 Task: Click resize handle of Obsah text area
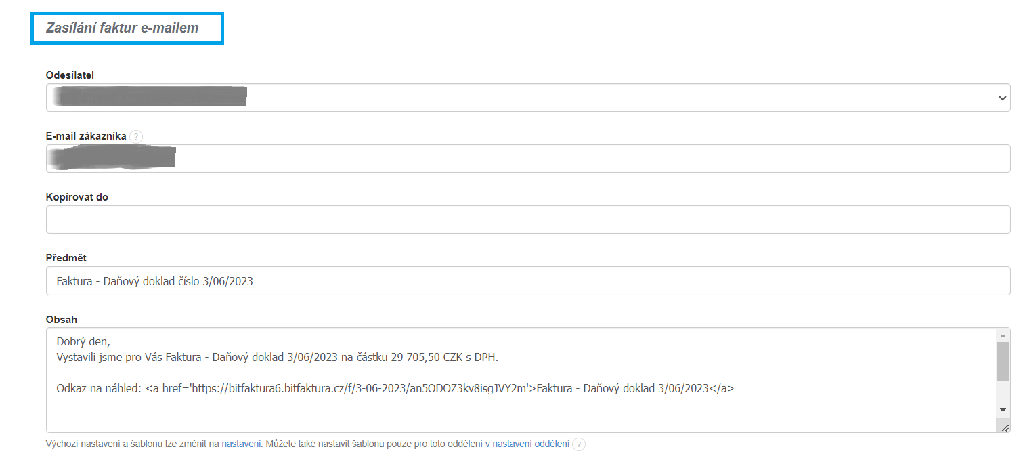1003,425
